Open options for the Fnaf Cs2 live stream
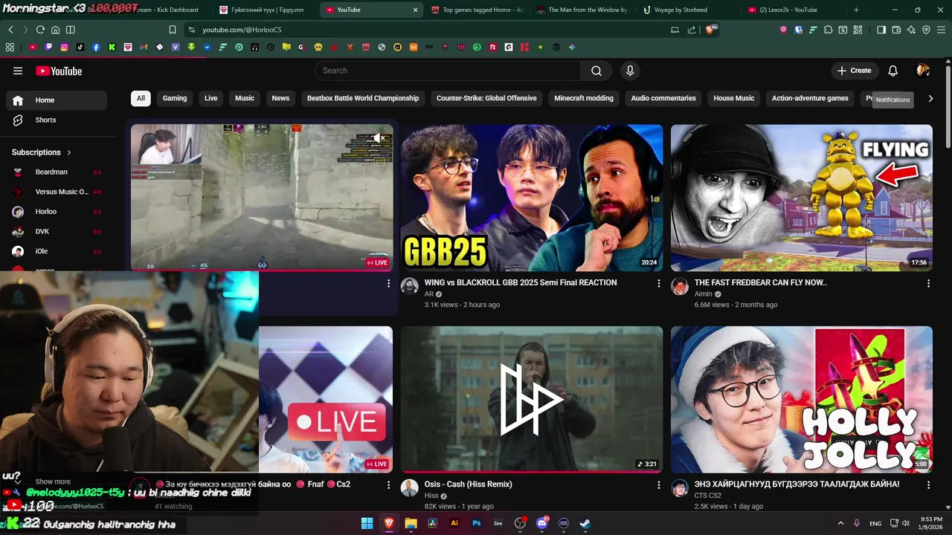The width and height of the screenshot is (952, 535). click(388, 484)
